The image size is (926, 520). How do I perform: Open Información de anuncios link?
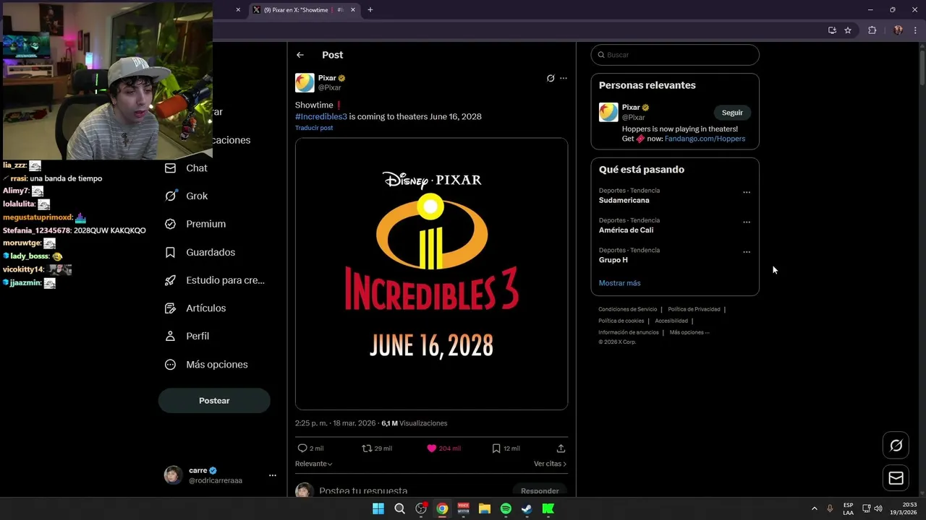pyautogui.click(x=628, y=332)
